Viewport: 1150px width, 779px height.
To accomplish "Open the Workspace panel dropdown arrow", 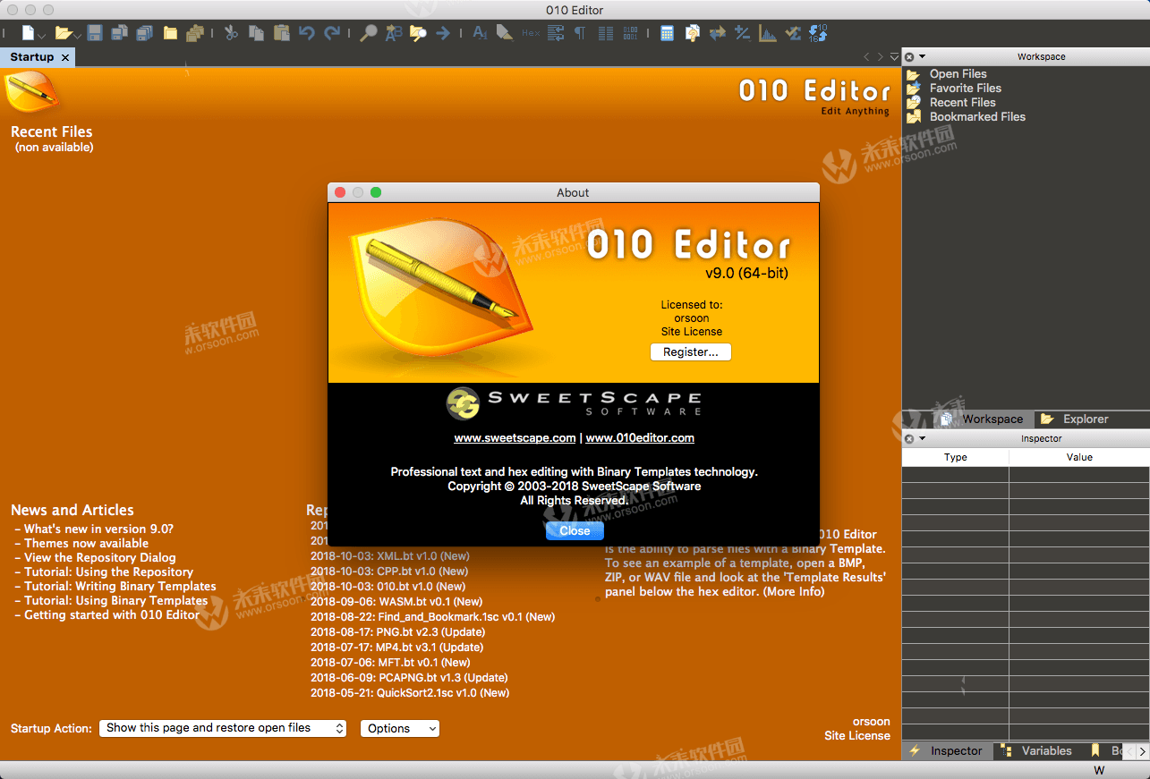I will [923, 56].
